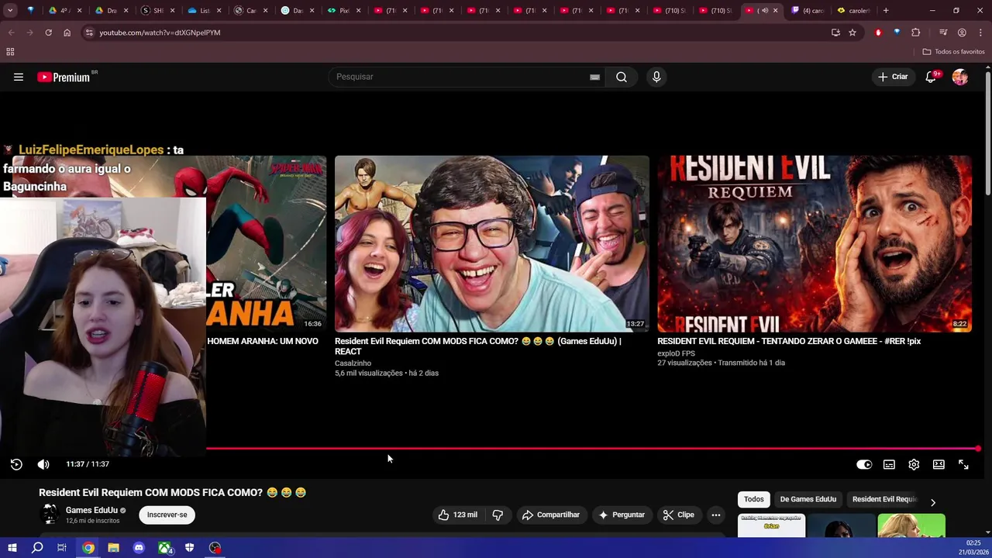The image size is (992, 558).
Task: View site information icon
Action: (x=89, y=33)
